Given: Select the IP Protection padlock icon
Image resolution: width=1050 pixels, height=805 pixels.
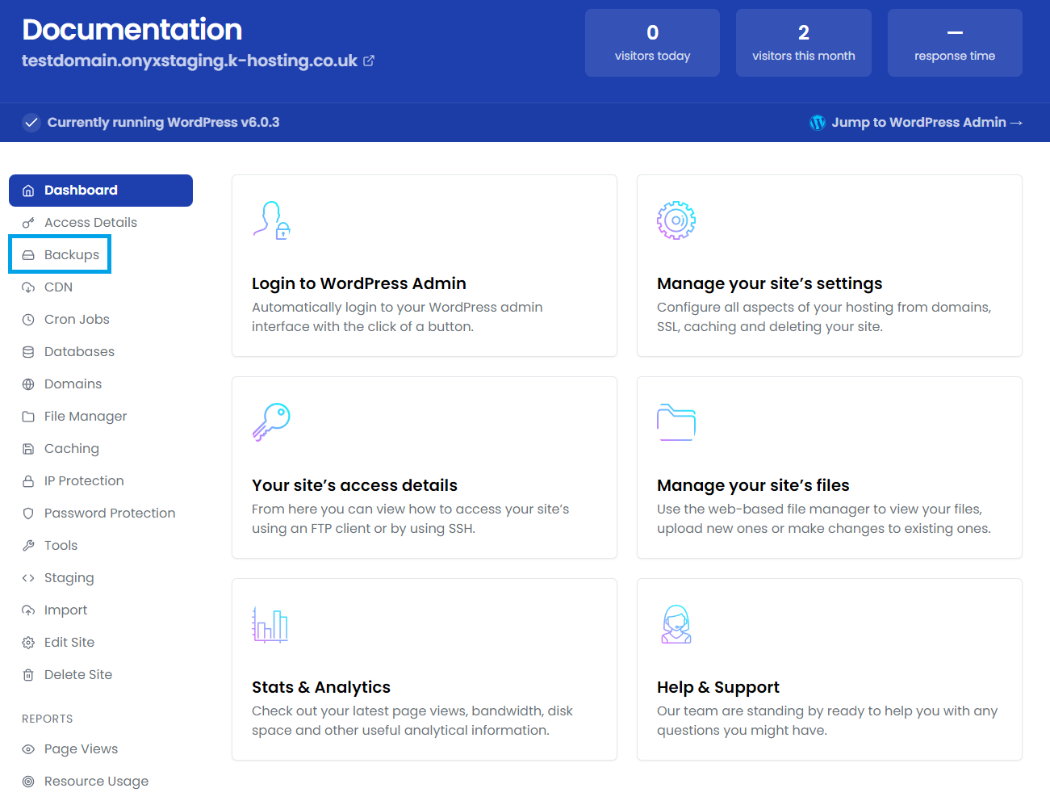Looking at the screenshot, I should [x=29, y=480].
